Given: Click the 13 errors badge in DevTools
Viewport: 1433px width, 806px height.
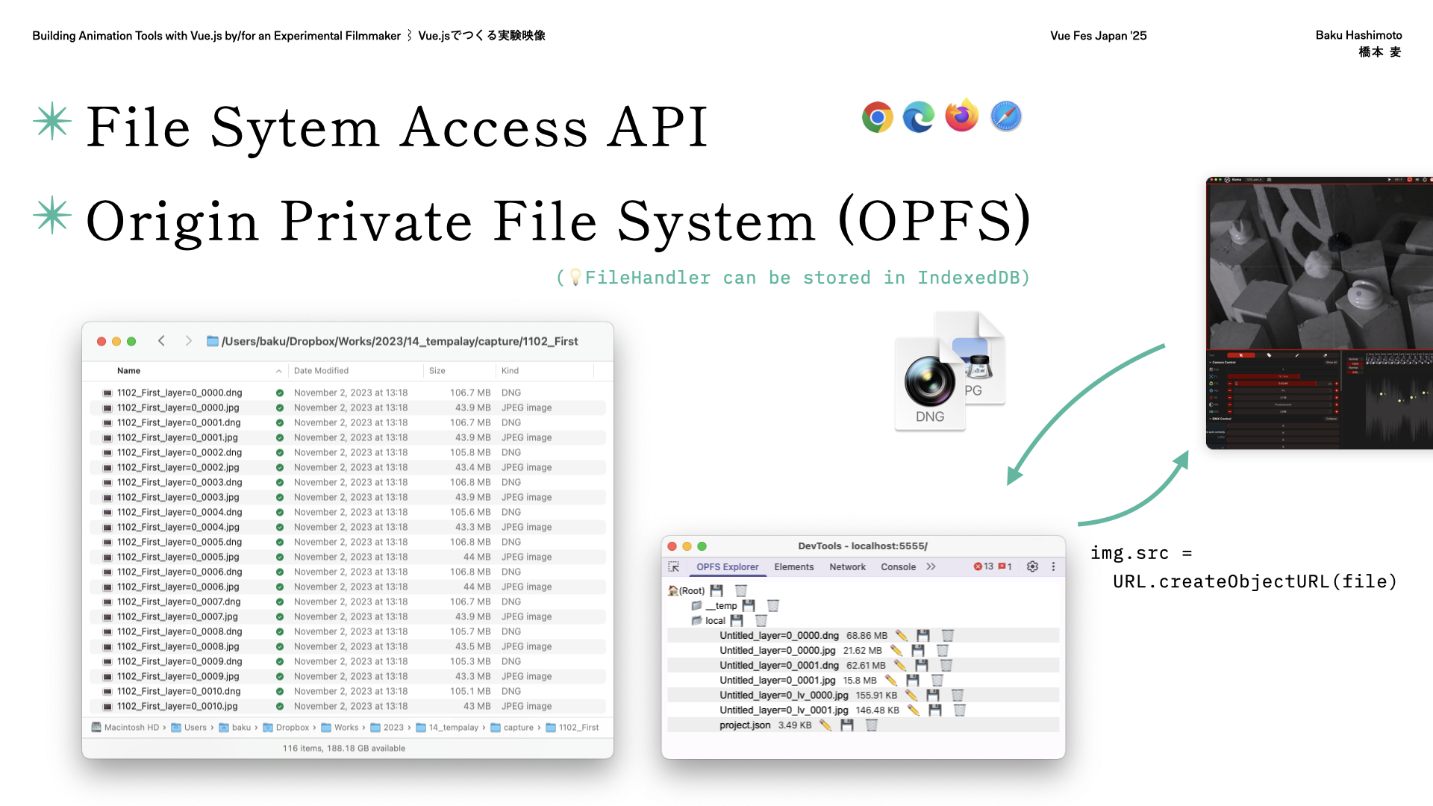Looking at the screenshot, I should tap(984, 567).
